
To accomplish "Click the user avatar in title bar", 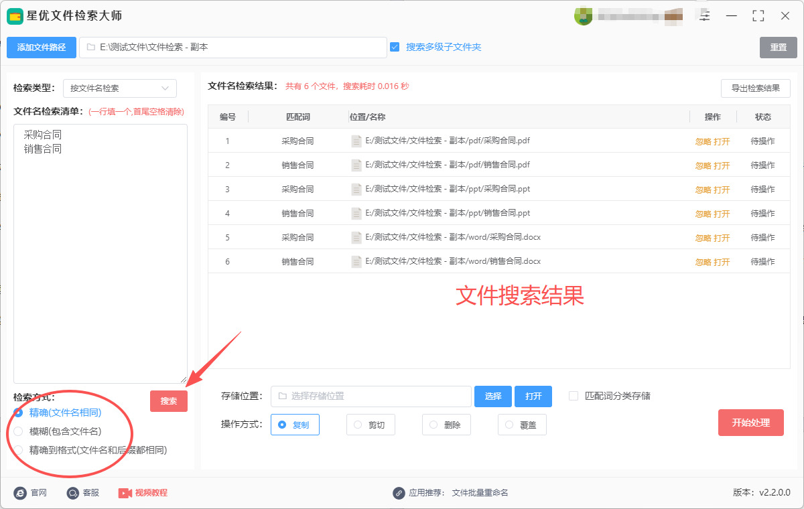I will 583,16.
